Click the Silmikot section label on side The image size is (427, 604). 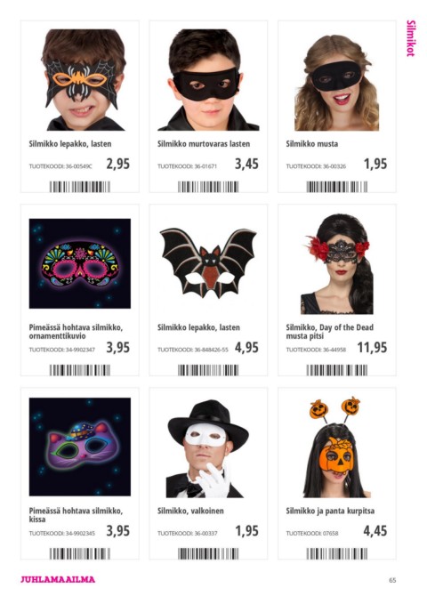click(411, 38)
